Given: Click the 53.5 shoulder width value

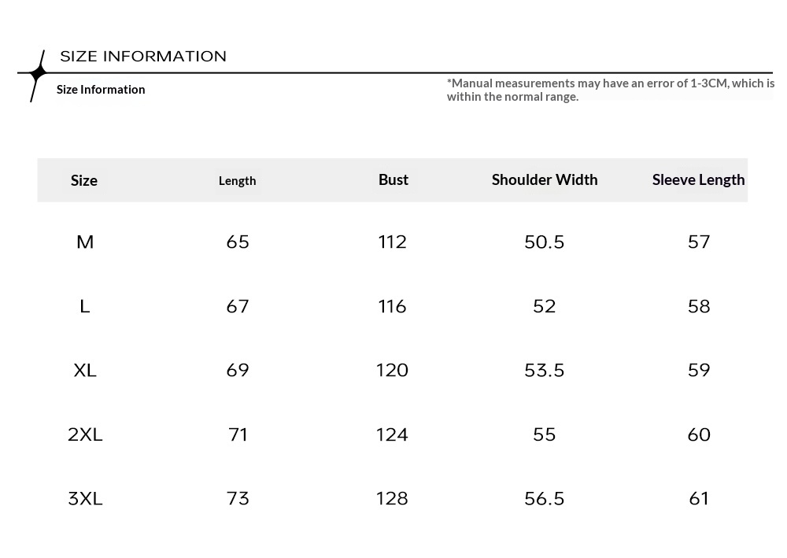Looking at the screenshot, I should [545, 370].
